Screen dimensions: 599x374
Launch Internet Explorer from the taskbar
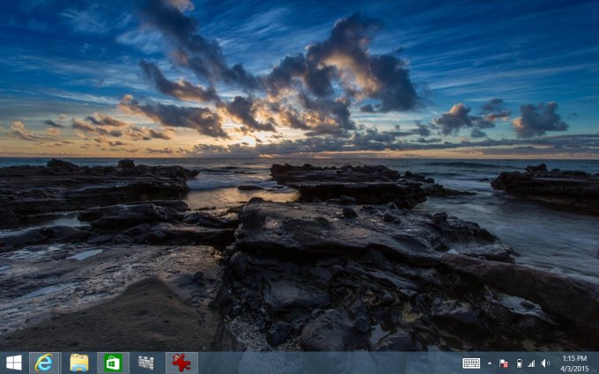45,363
